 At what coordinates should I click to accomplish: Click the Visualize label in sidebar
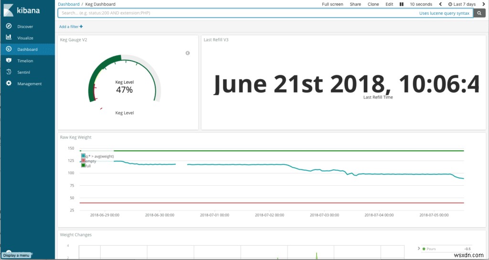(x=25, y=38)
